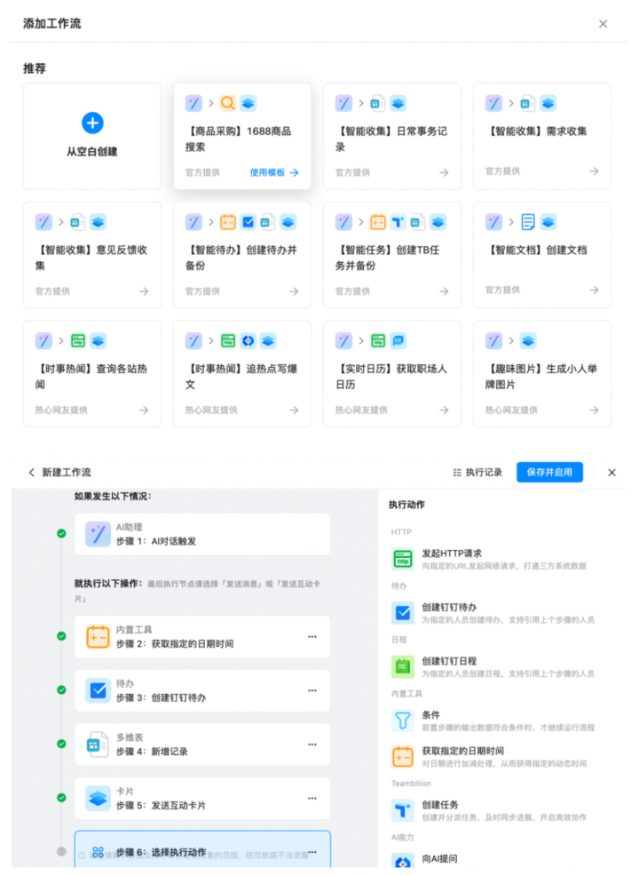Open more options for 步骤 2 获取指定的日期时间

pyautogui.click(x=312, y=637)
